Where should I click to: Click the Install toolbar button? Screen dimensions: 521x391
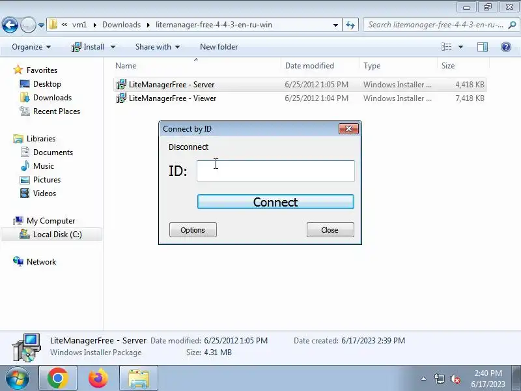88,47
